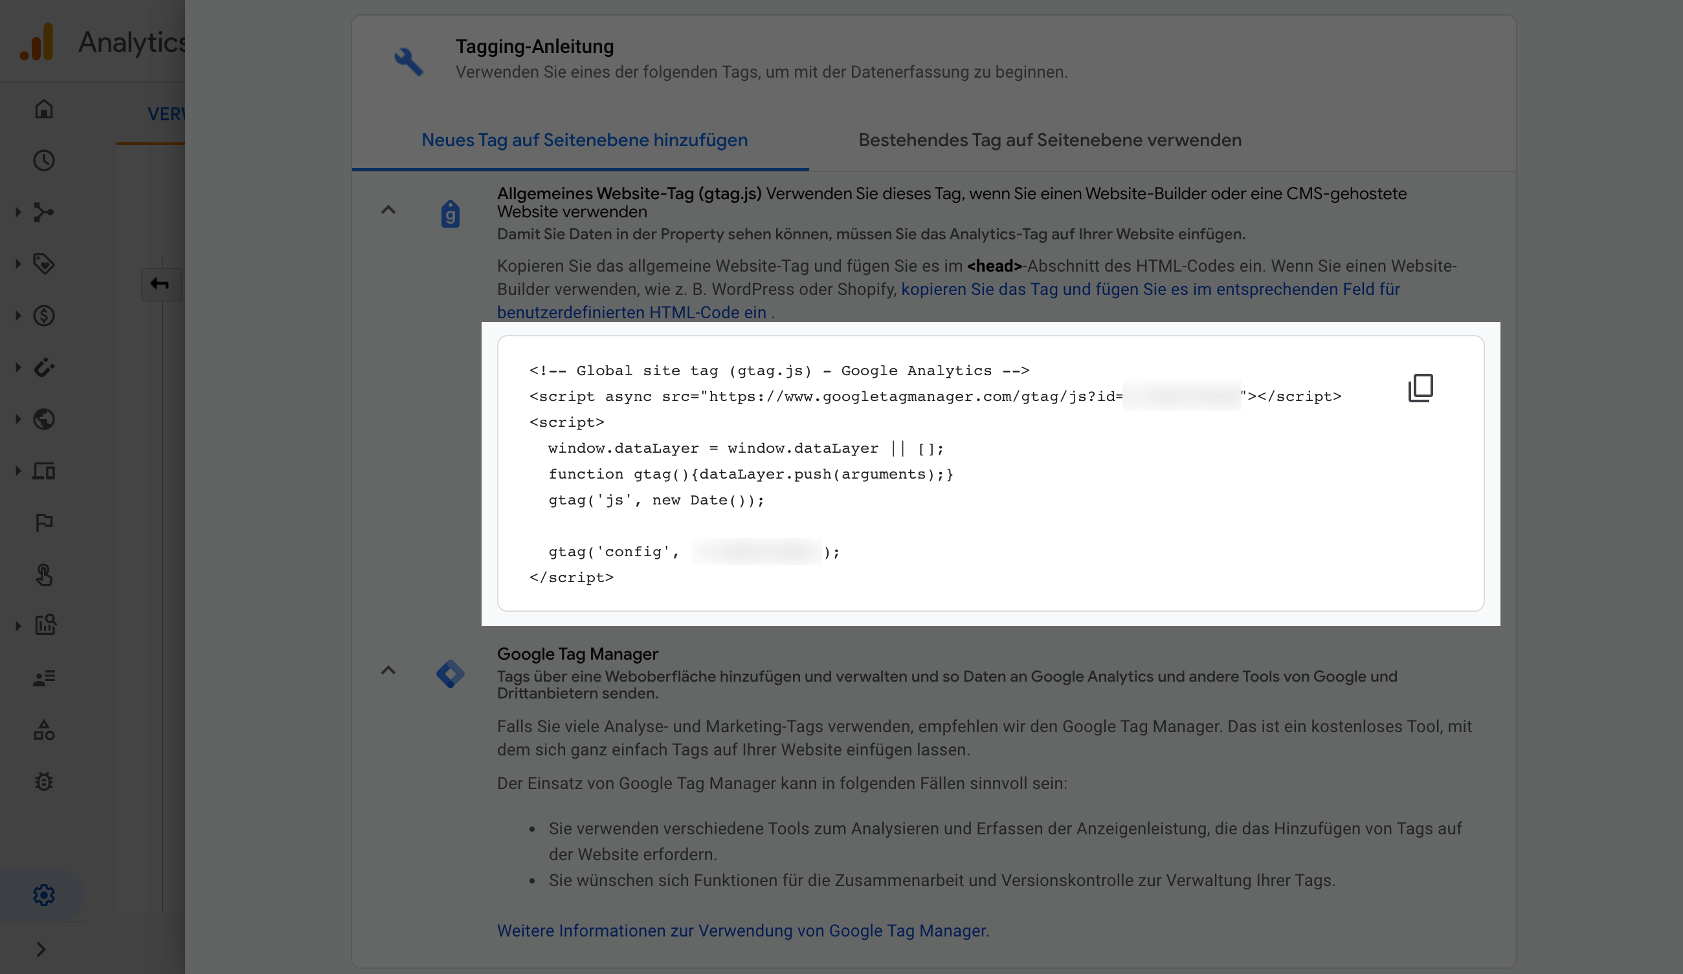
Task: Select Neues Tag auf Seitenebene hinzufügen tab
Action: (585, 140)
